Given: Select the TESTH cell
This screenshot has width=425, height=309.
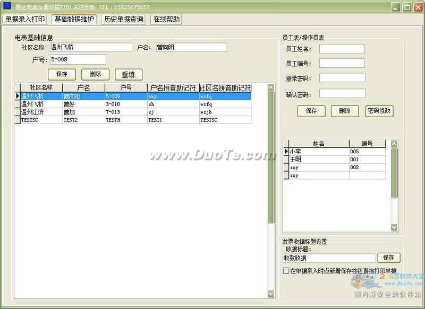Looking at the screenshot, I should click(x=126, y=120).
